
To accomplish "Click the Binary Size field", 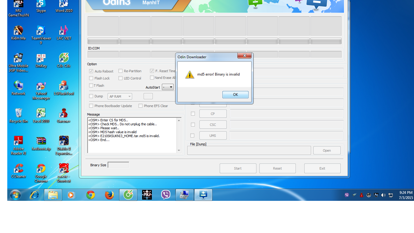I will 119,165.
